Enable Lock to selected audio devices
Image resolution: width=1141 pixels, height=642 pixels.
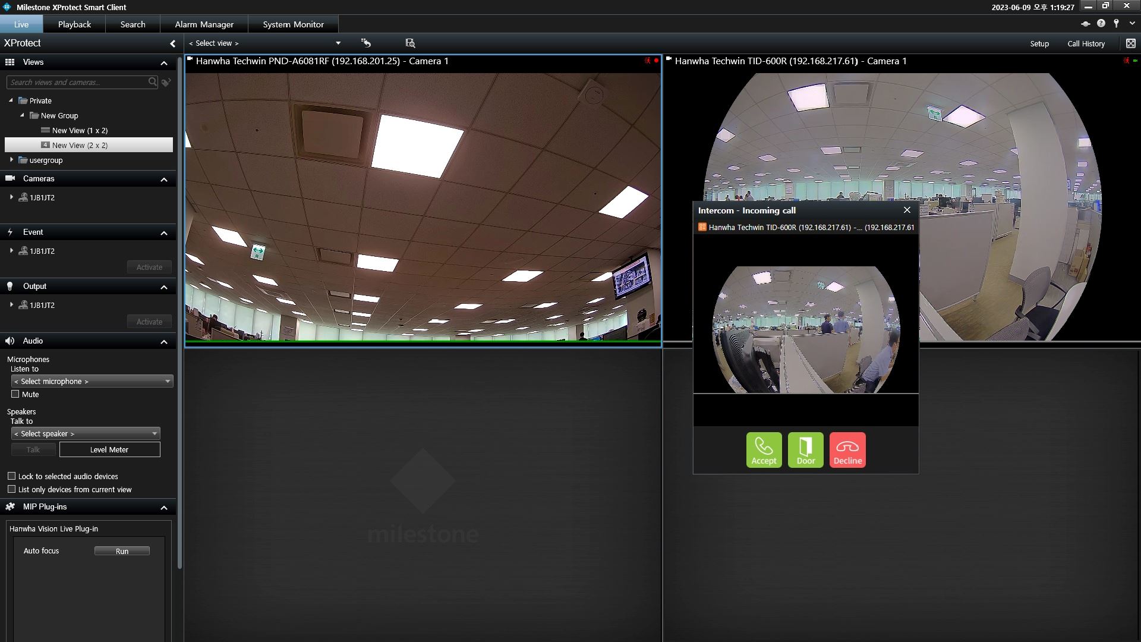click(11, 476)
